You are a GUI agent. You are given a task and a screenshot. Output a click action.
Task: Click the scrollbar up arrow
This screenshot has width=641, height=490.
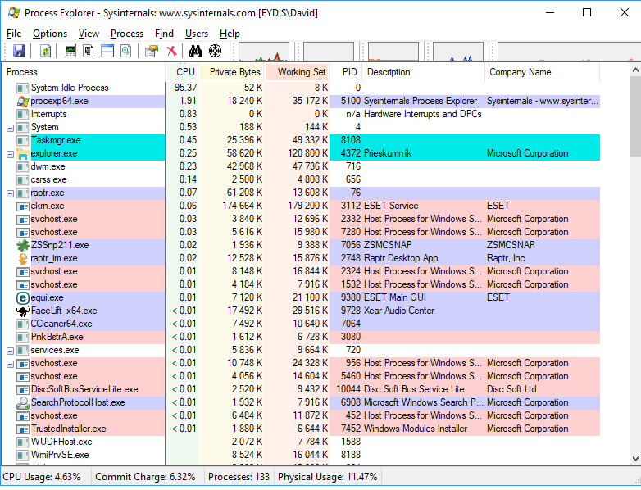(x=635, y=70)
